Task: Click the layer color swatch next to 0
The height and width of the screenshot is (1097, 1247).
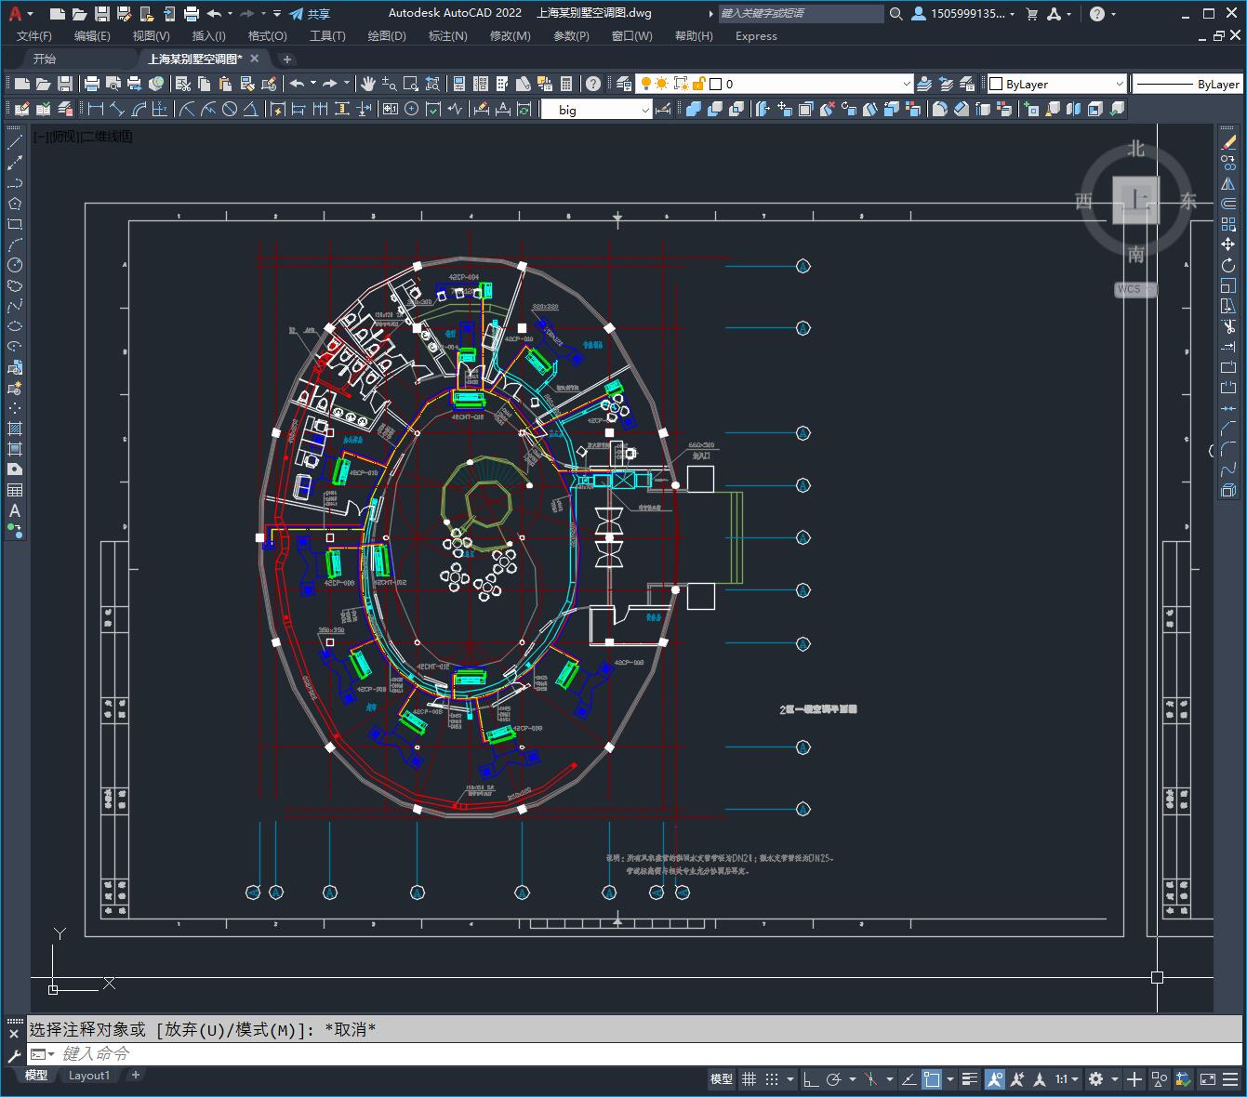Action: [716, 84]
